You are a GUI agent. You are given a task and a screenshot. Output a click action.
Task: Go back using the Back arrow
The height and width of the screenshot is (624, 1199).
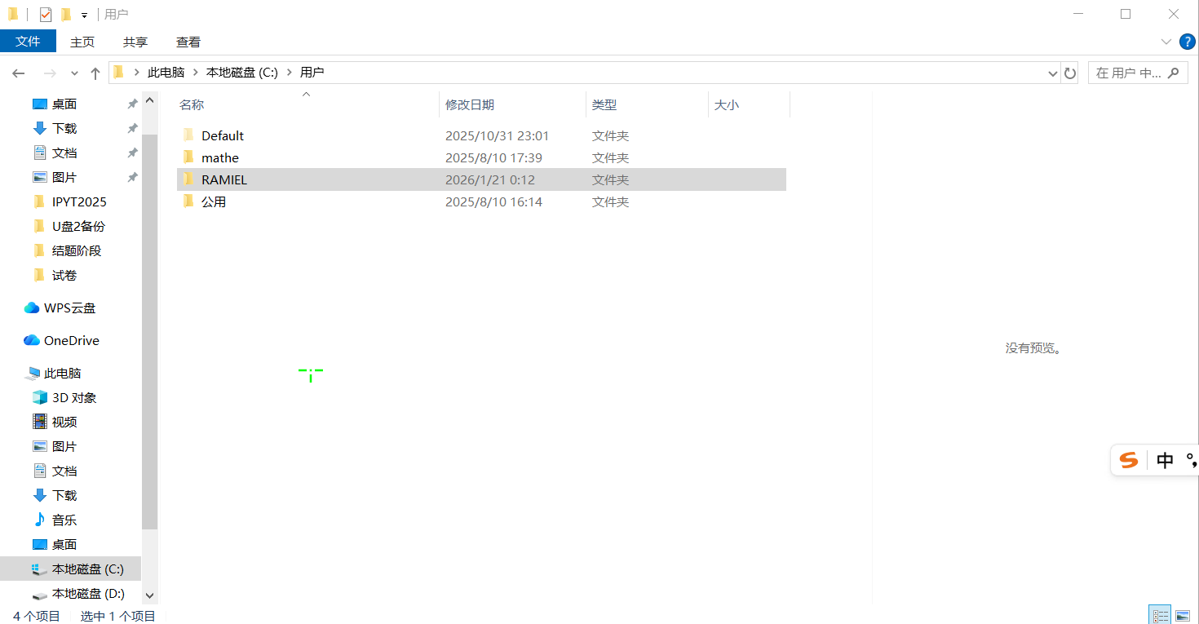click(x=19, y=73)
